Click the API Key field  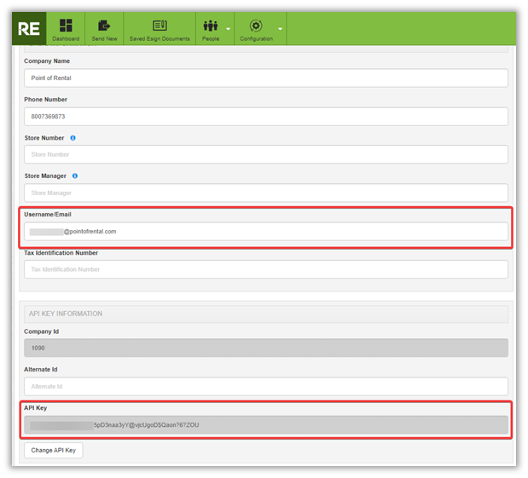click(265, 424)
